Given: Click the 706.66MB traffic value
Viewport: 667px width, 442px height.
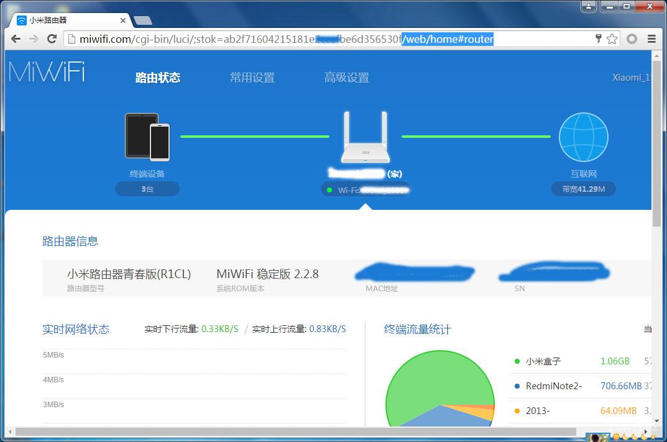Looking at the screenshot, I should pyautogui.click(x=620, y=386).
